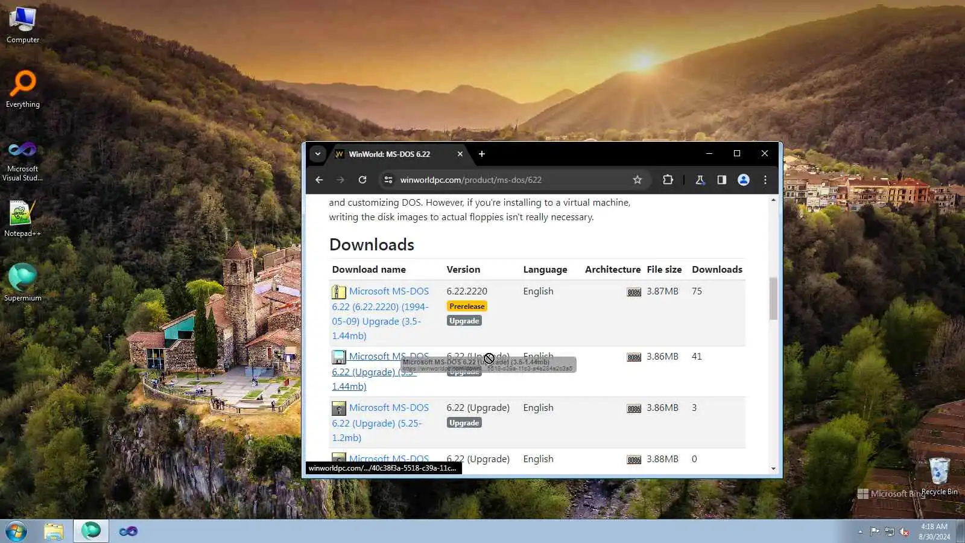
Task: Click the 3.87MB file size cell
Action: click(662, 291)
